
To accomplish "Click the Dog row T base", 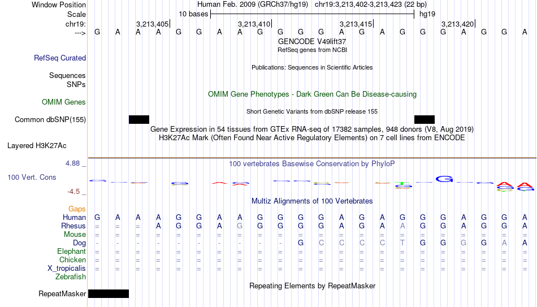I will (x=402, y=243).
